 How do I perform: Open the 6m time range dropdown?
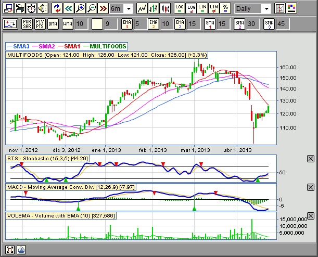coord(128,8)
